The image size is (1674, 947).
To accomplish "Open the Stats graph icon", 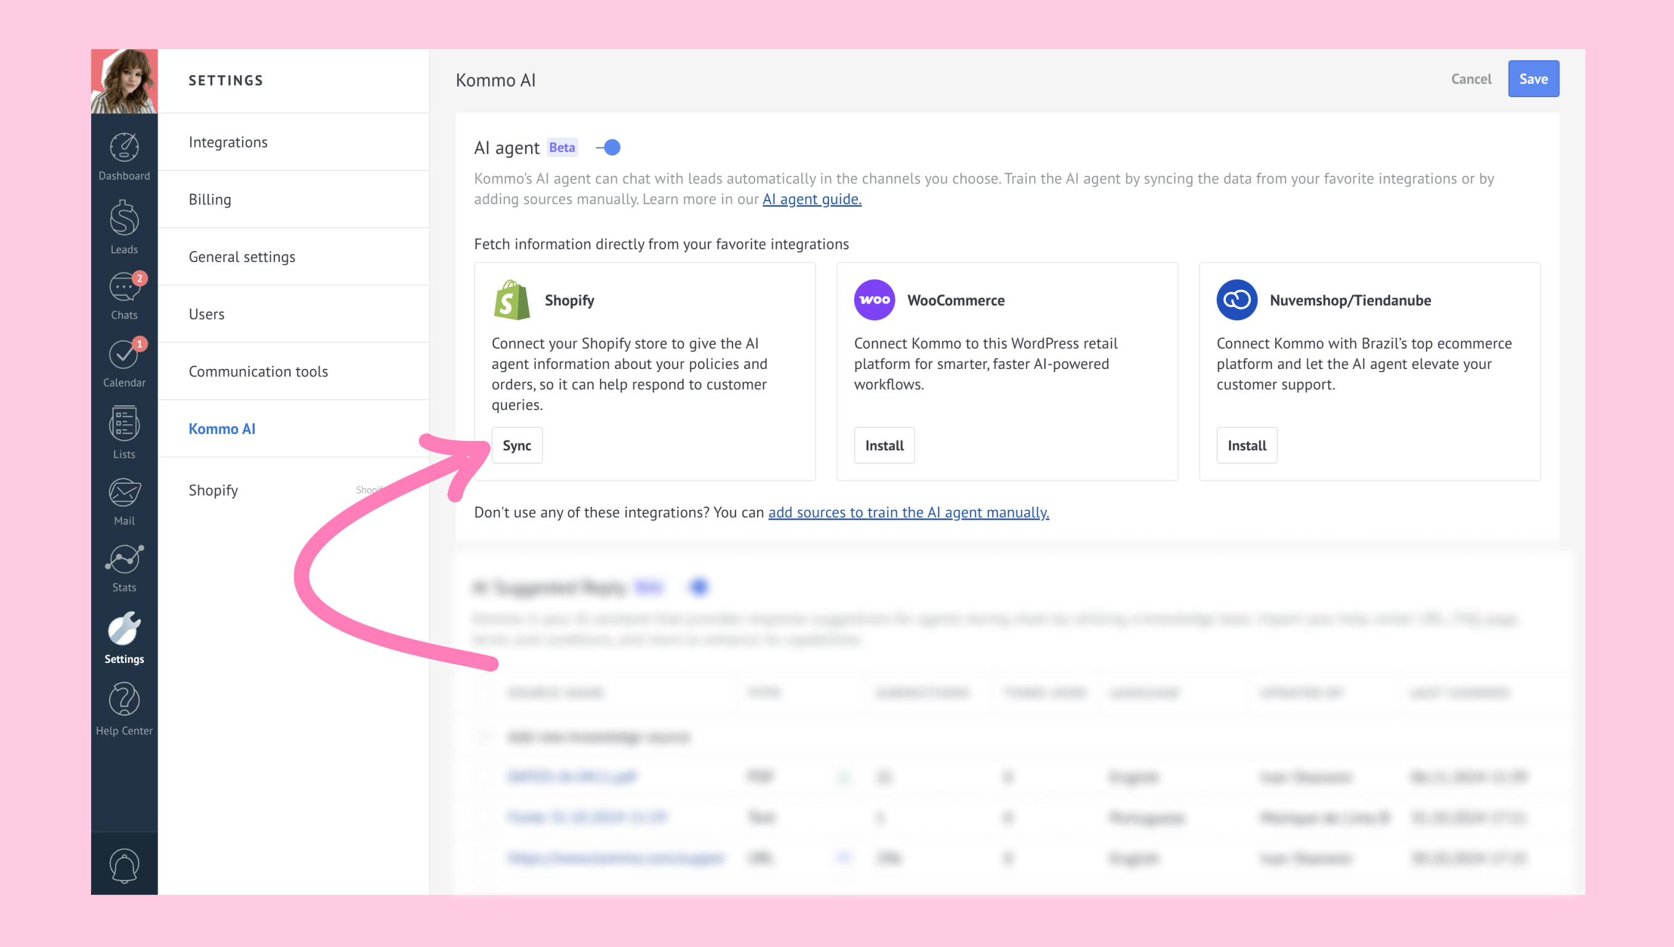I will [x=124, y=560].
